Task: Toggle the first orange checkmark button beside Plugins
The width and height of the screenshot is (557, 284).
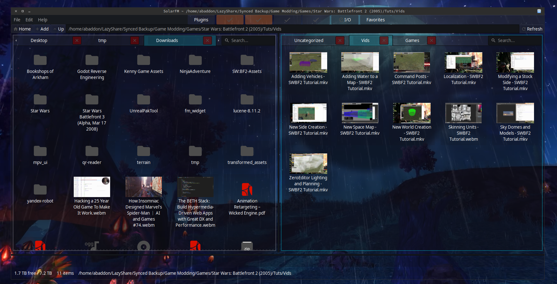Action: [230, 20]
